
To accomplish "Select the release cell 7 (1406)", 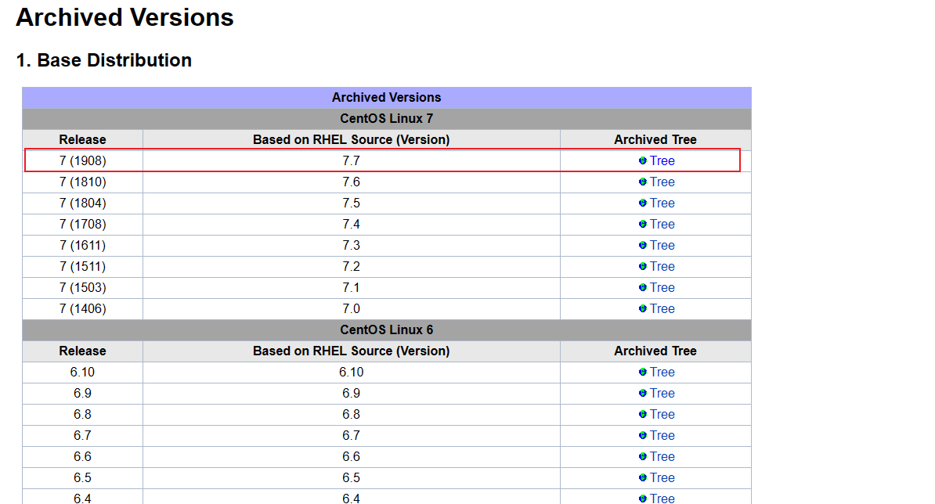I will tap(82, 308).
